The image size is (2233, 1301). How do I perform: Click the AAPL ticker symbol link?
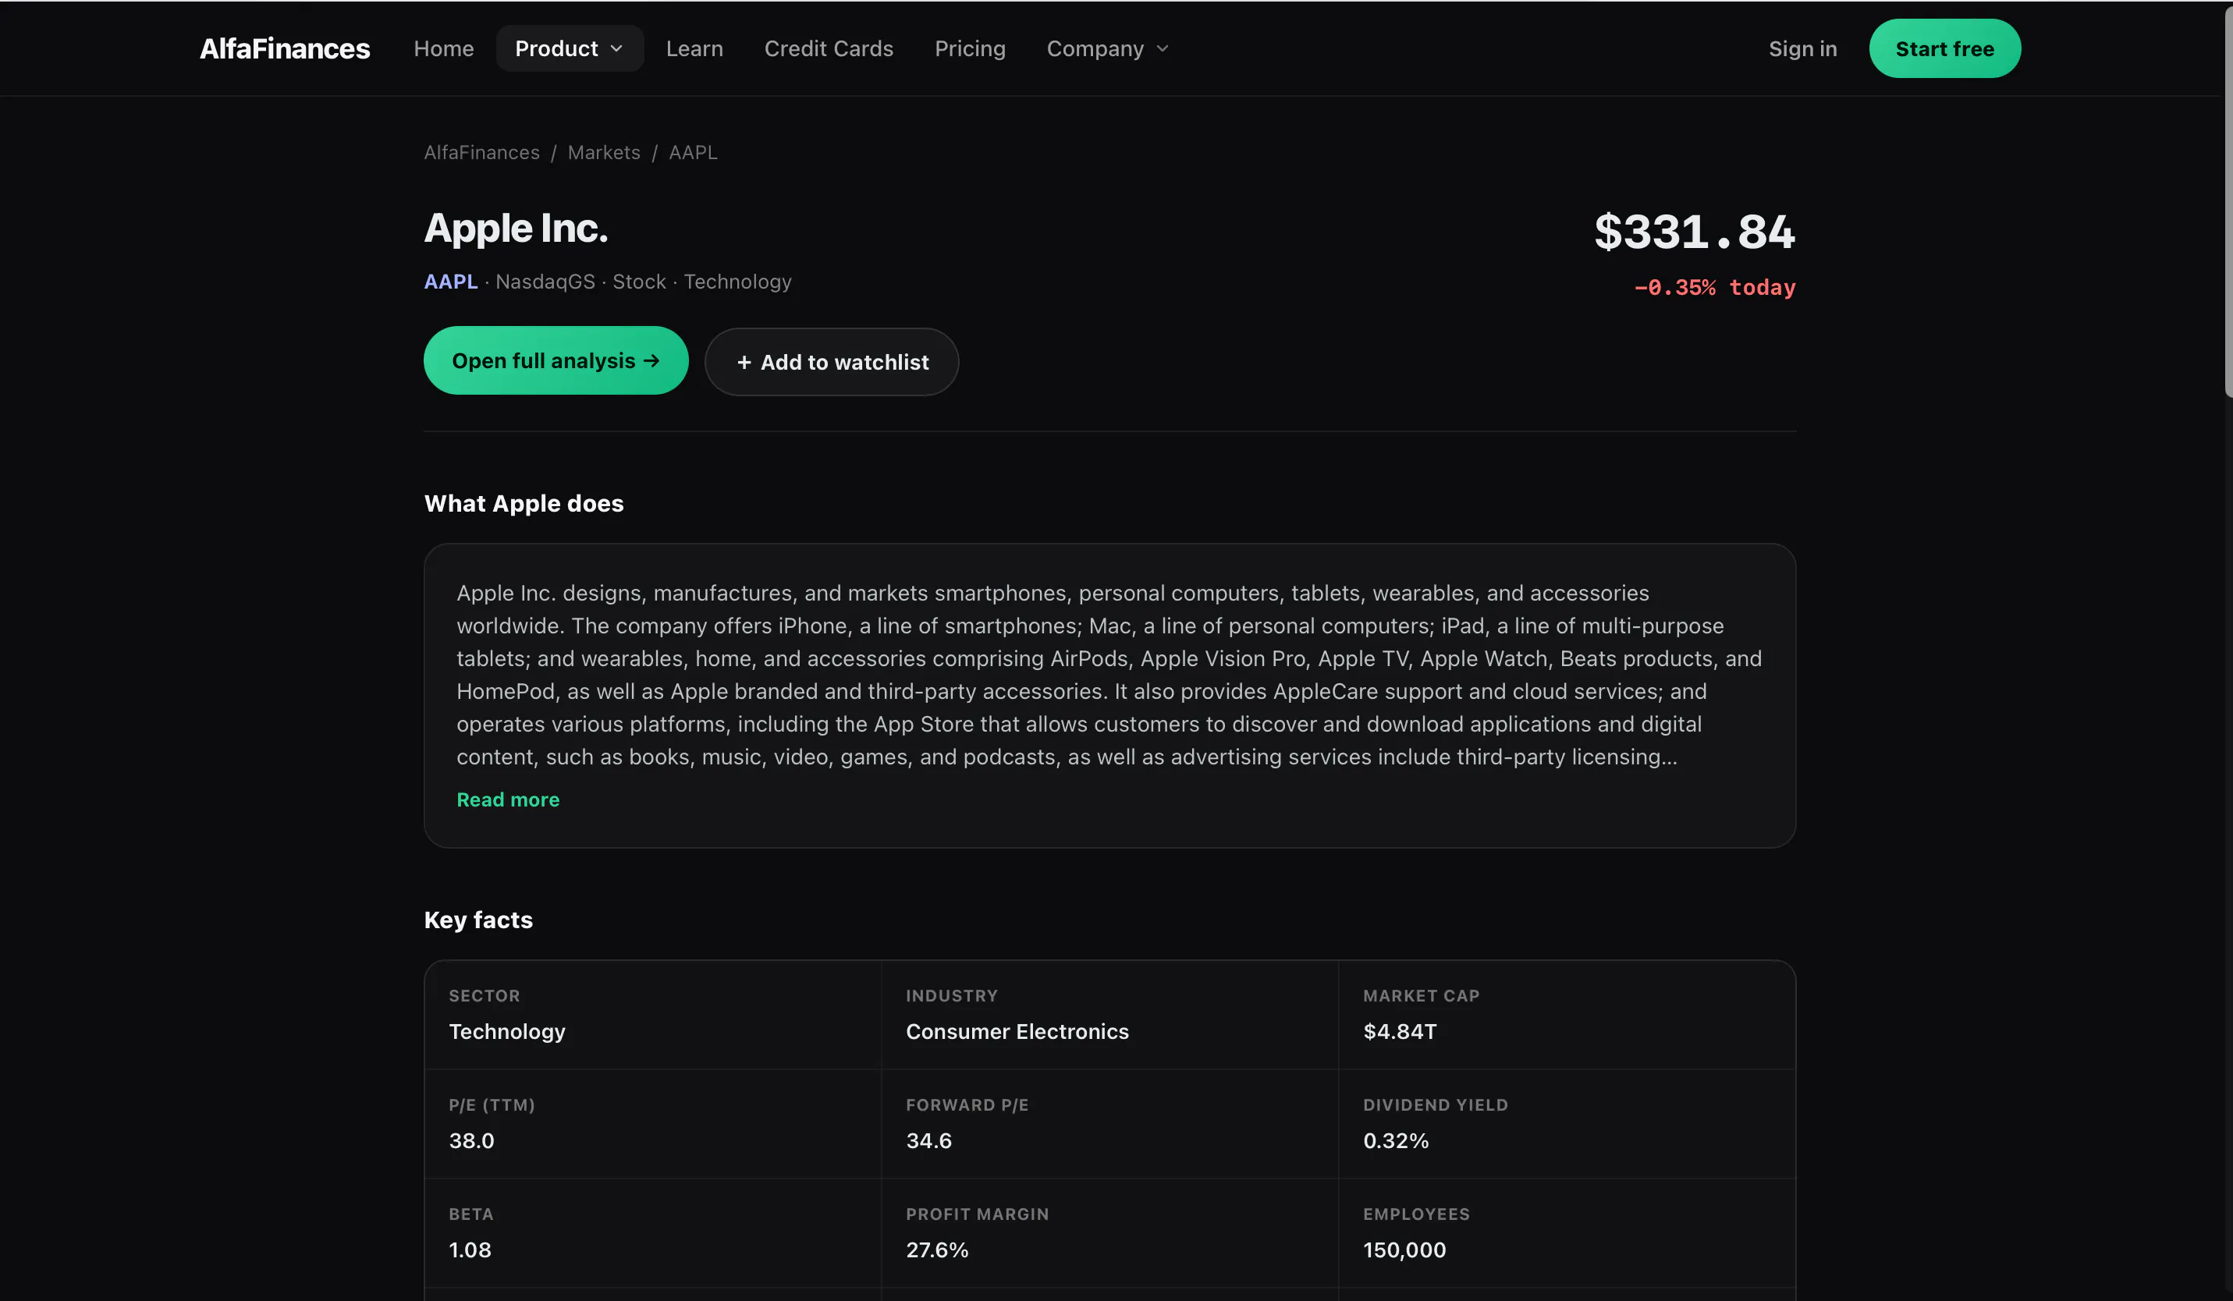tap(450, 282)
